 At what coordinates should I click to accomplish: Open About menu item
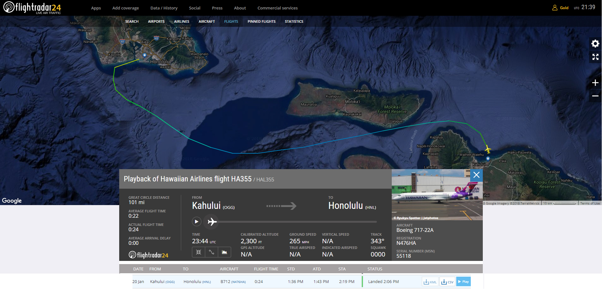(x=240, y=8)
